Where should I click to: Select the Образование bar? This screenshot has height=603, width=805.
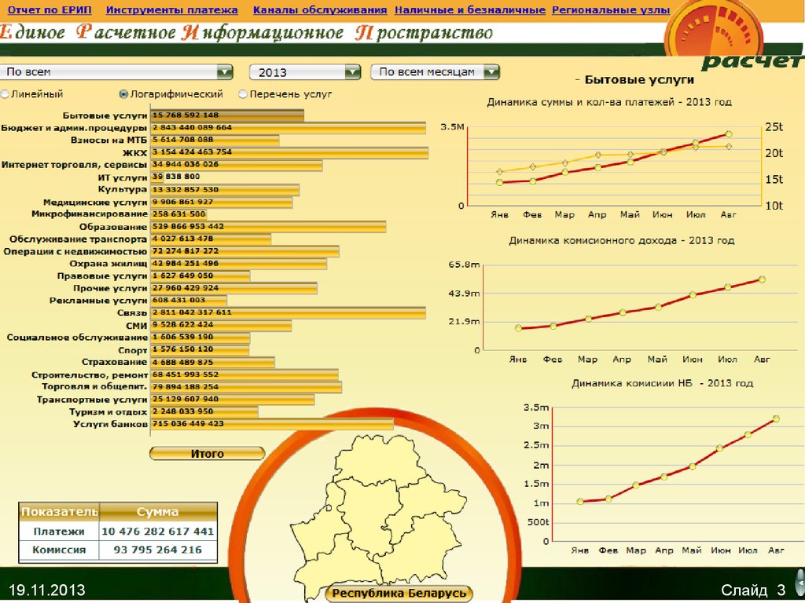pos(269,227)
